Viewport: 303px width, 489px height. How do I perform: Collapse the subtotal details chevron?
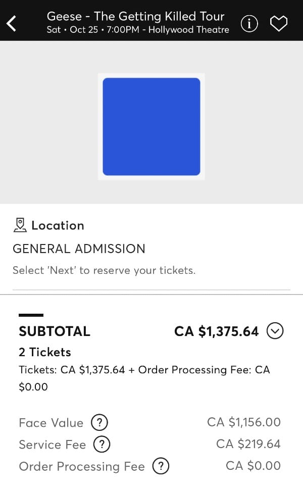tap(275, 331)
